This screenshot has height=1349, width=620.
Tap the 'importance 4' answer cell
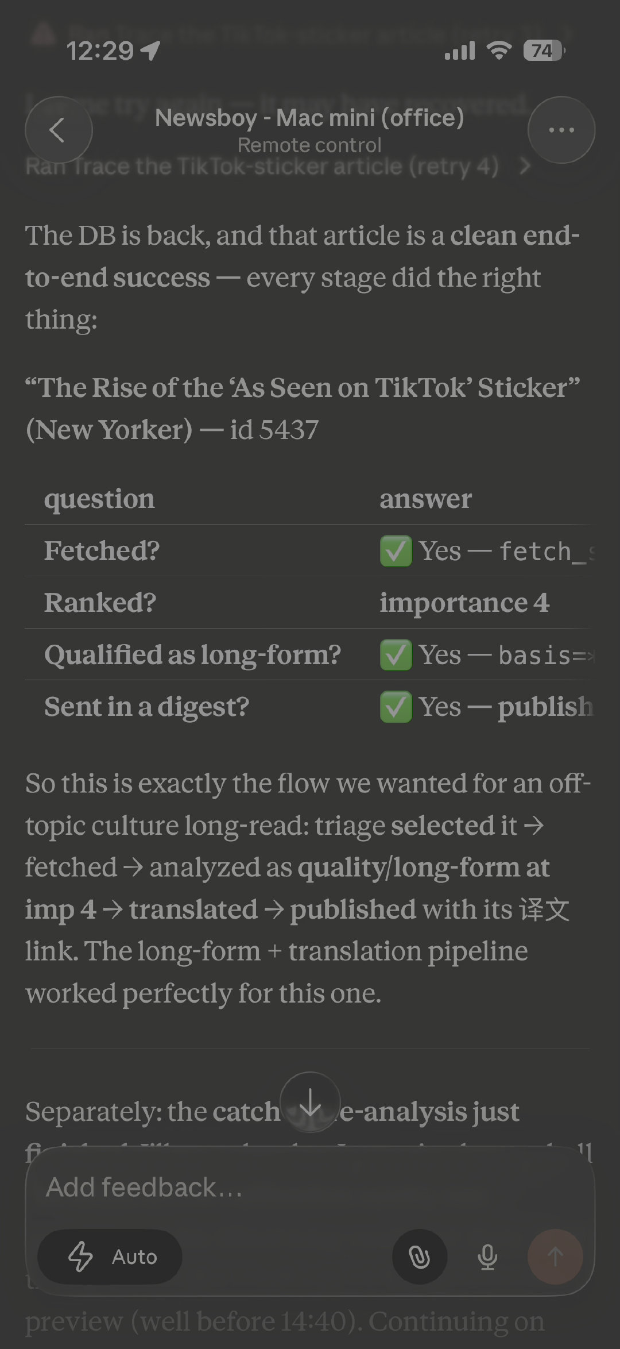click(x=464, y=603)
